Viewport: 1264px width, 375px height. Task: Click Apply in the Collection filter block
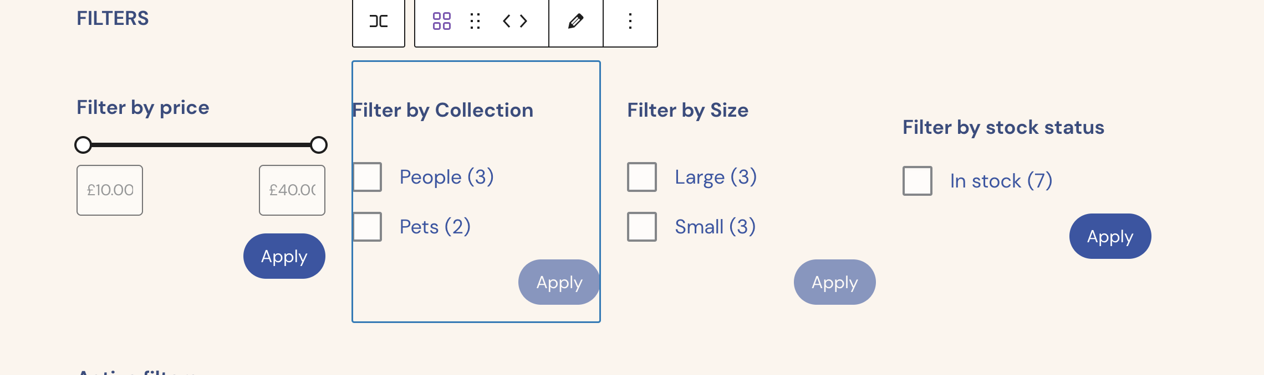[559, 282]
